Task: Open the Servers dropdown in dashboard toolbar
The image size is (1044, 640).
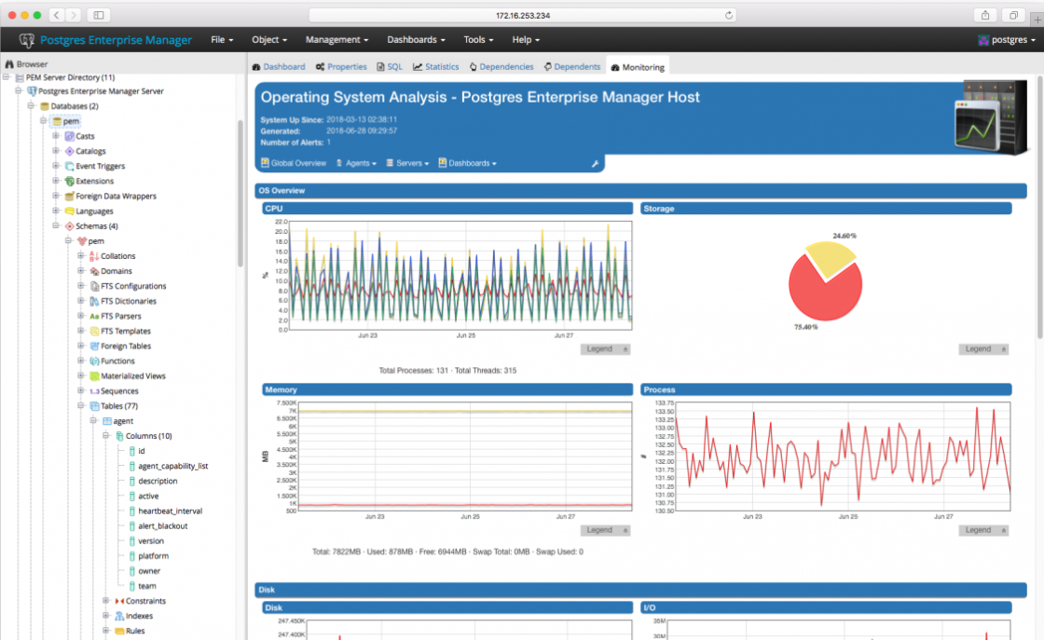Action: point(407,164)
